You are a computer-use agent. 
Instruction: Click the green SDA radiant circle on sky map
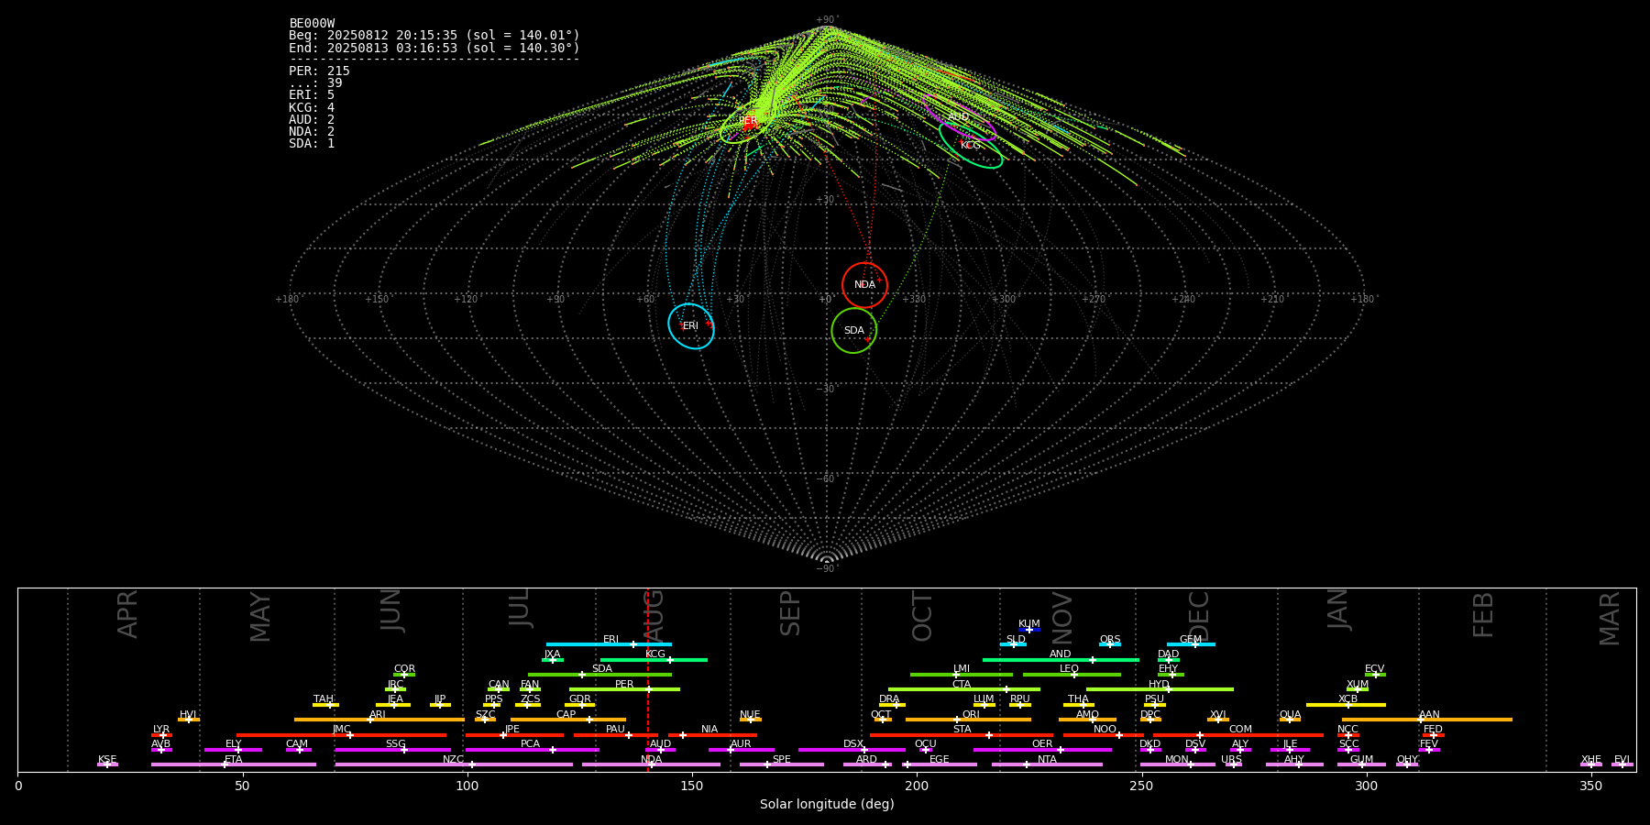pyautogui.click(x=854, y=330)
